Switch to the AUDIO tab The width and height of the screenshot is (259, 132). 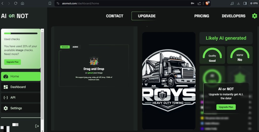click(x=75, y=47)
